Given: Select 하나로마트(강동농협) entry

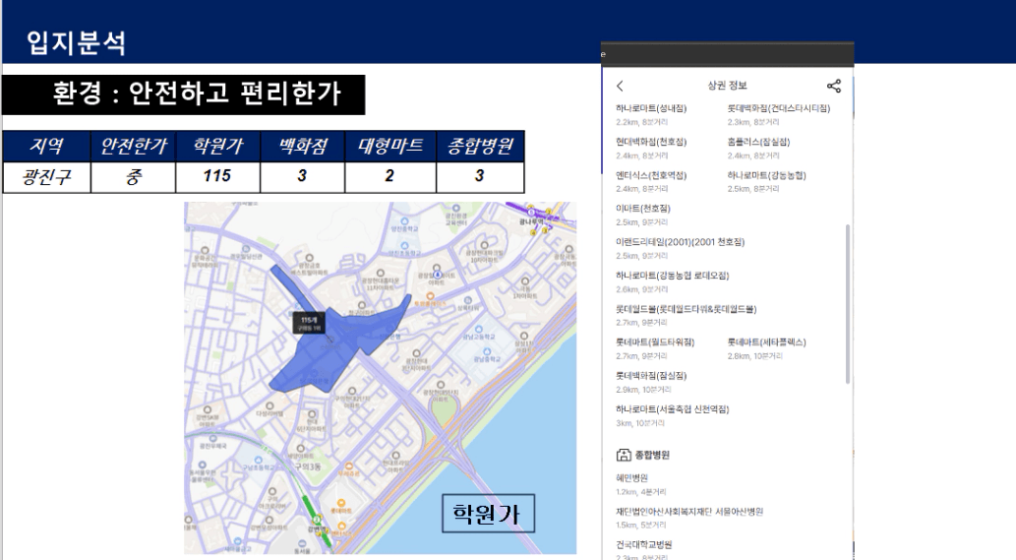Looking at the screenshot, I should [766, 181].
